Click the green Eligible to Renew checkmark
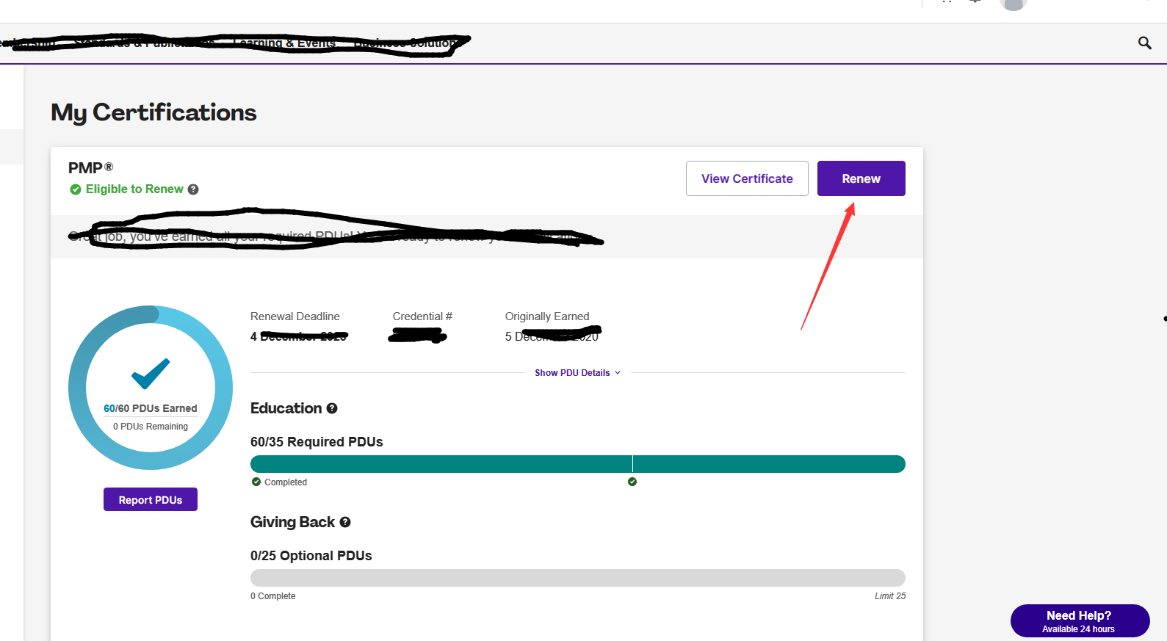Screen dimensions: 1167x641 76,189
